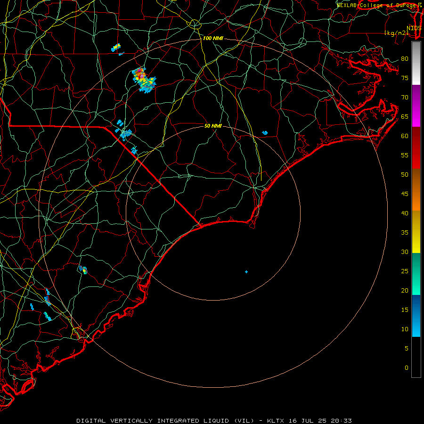The width and height of the screenshot is (424, 424).
Task: Click the 50 NMI range ring label
Action: tap(213, 126)
